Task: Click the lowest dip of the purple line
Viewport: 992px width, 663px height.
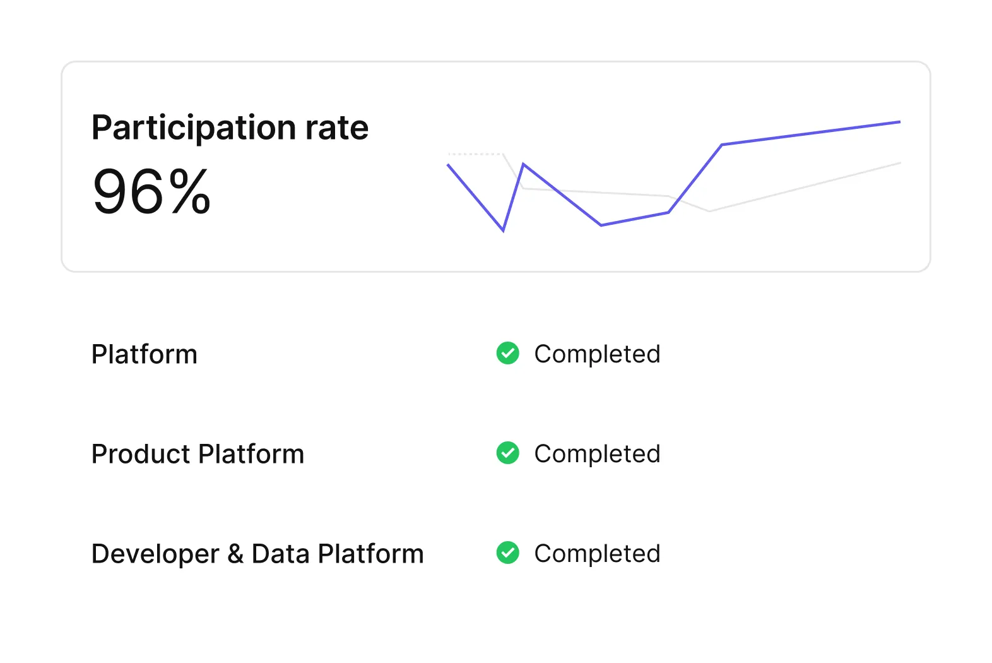Action: point(503,230)
